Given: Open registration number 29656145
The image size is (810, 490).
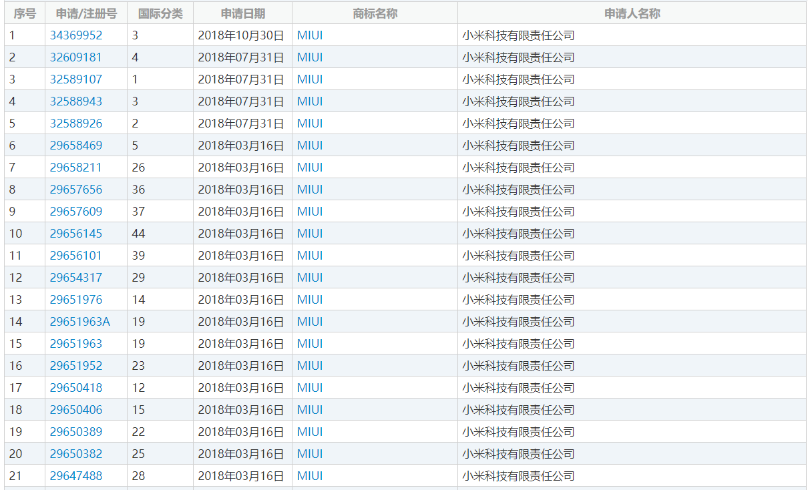Looking at the screenshot, I should pyautogui.click(x=76, y=234).
